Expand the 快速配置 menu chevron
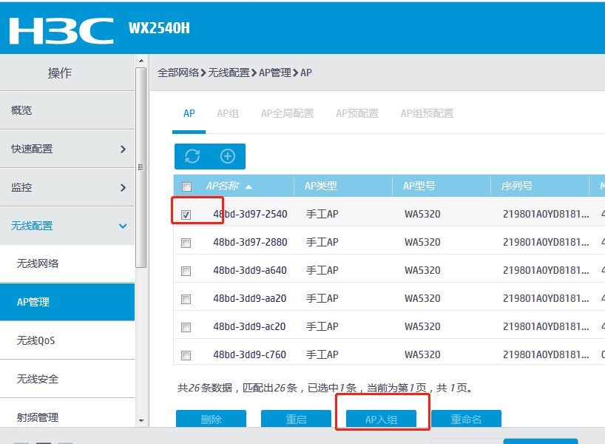This screenshot has height=444, width=605. click(123, 149)
